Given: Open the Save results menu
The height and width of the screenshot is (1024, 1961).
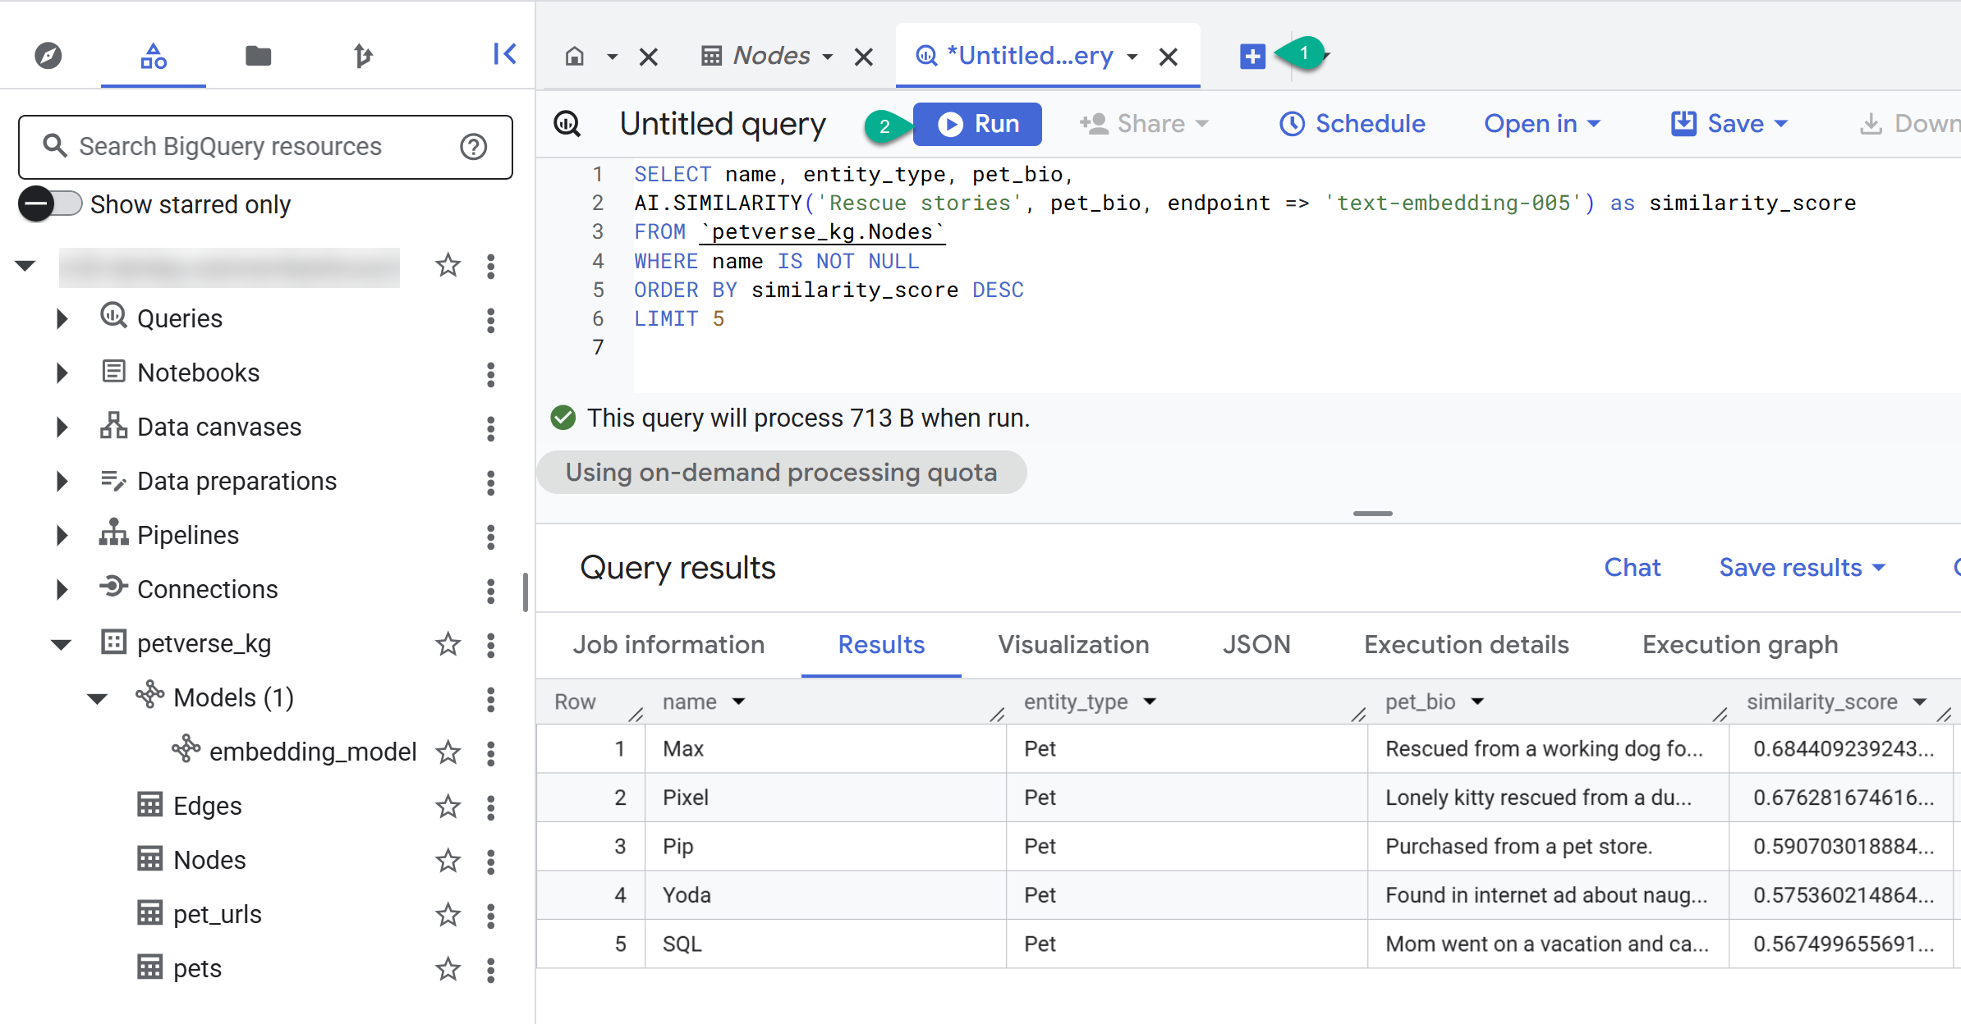Looking at the screenshot, I should point(1803,568).
